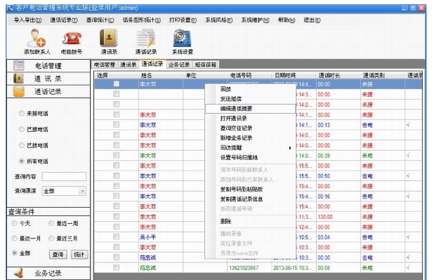The image size is (432, 280).
Task: Click the 业务记录 sidebar section button
Action: [48, 273]
